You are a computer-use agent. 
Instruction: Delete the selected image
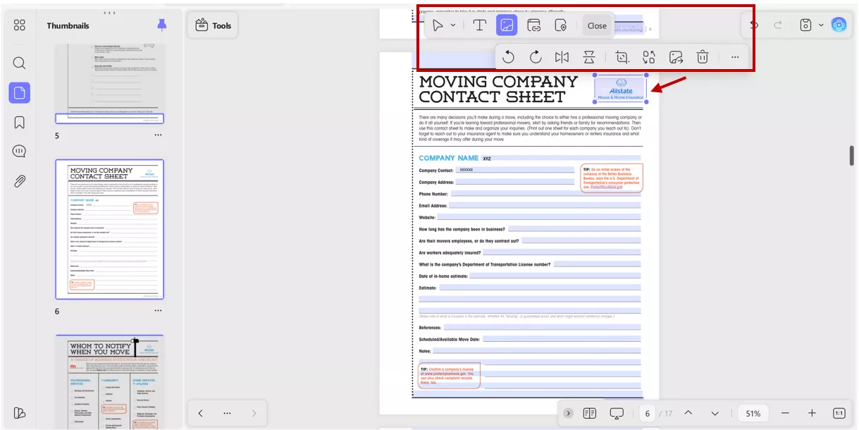point(703,57)
